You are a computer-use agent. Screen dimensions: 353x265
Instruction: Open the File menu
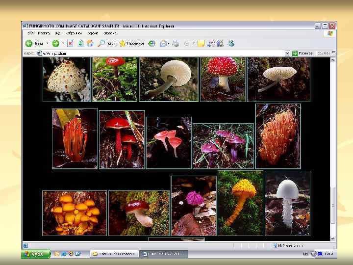(29, 34)
